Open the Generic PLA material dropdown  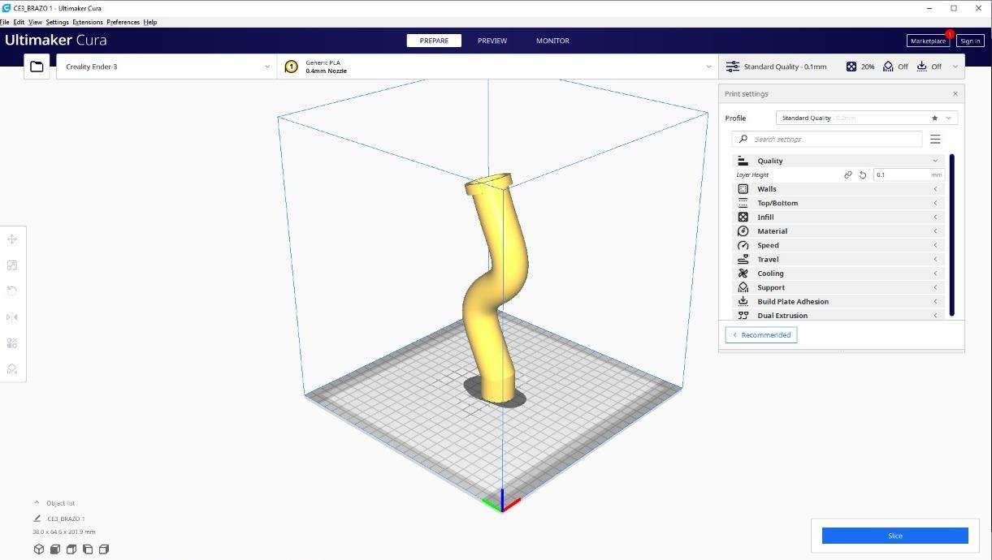(x=497, y=67)
